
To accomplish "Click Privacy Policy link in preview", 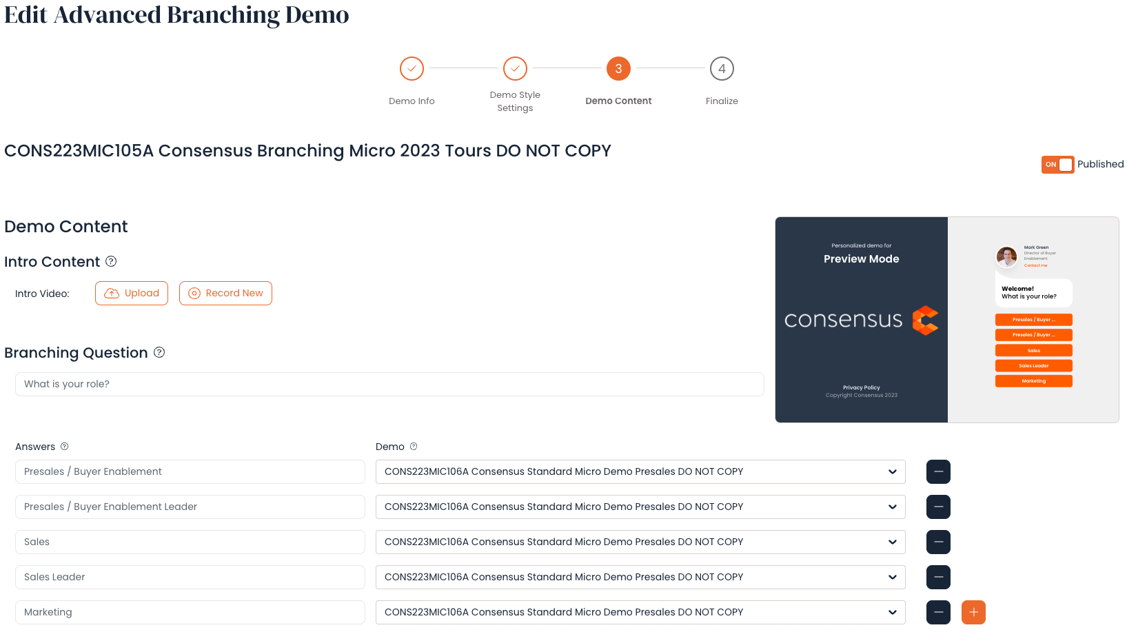I will (x=862, y=387).
